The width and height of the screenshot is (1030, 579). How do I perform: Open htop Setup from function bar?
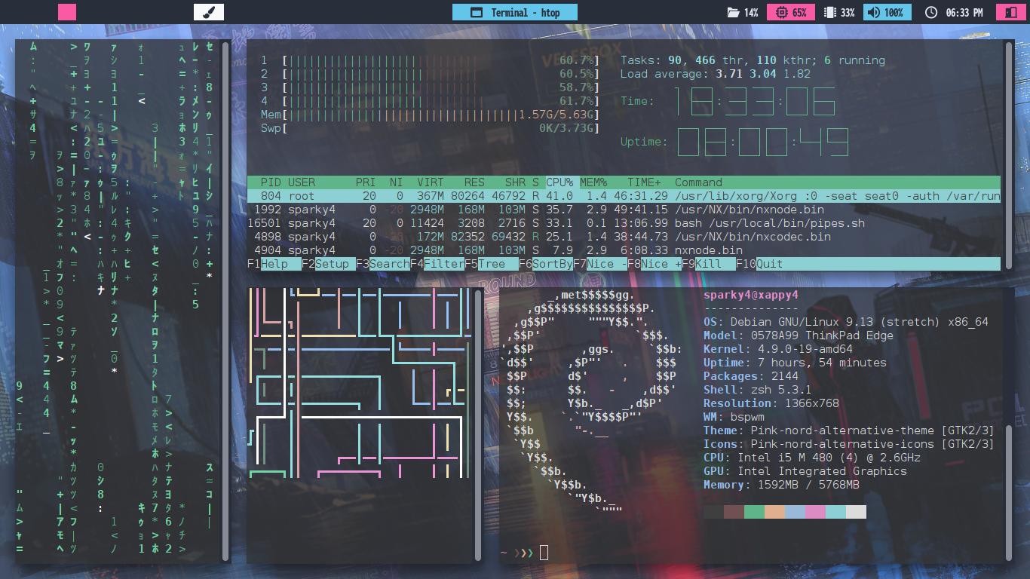coord(333,264)
